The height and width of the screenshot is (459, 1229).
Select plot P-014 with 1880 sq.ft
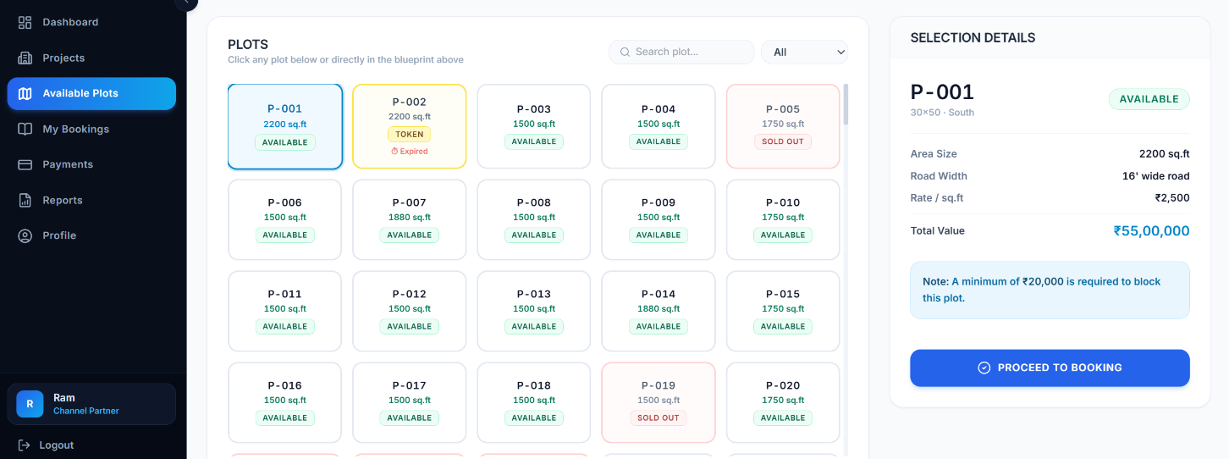click(x=659, y=311)
